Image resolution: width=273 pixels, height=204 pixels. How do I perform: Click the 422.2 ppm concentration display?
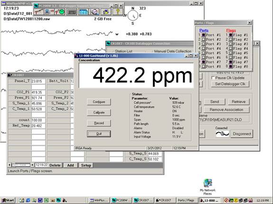[136, 76]
